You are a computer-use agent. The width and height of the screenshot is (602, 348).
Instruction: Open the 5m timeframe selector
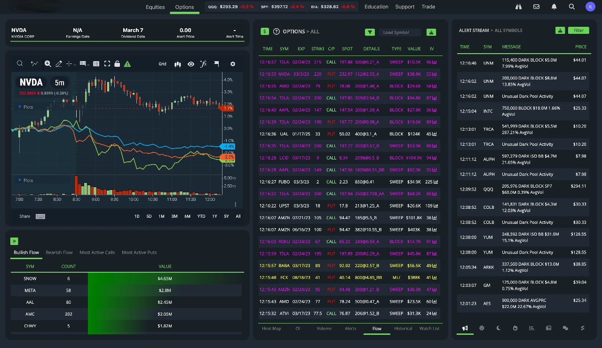59,83
